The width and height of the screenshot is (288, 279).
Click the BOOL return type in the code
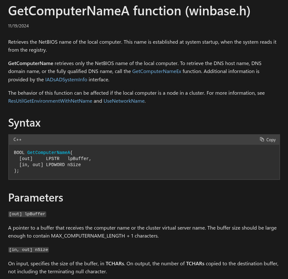pyautogui.click(x=19, y=153)
